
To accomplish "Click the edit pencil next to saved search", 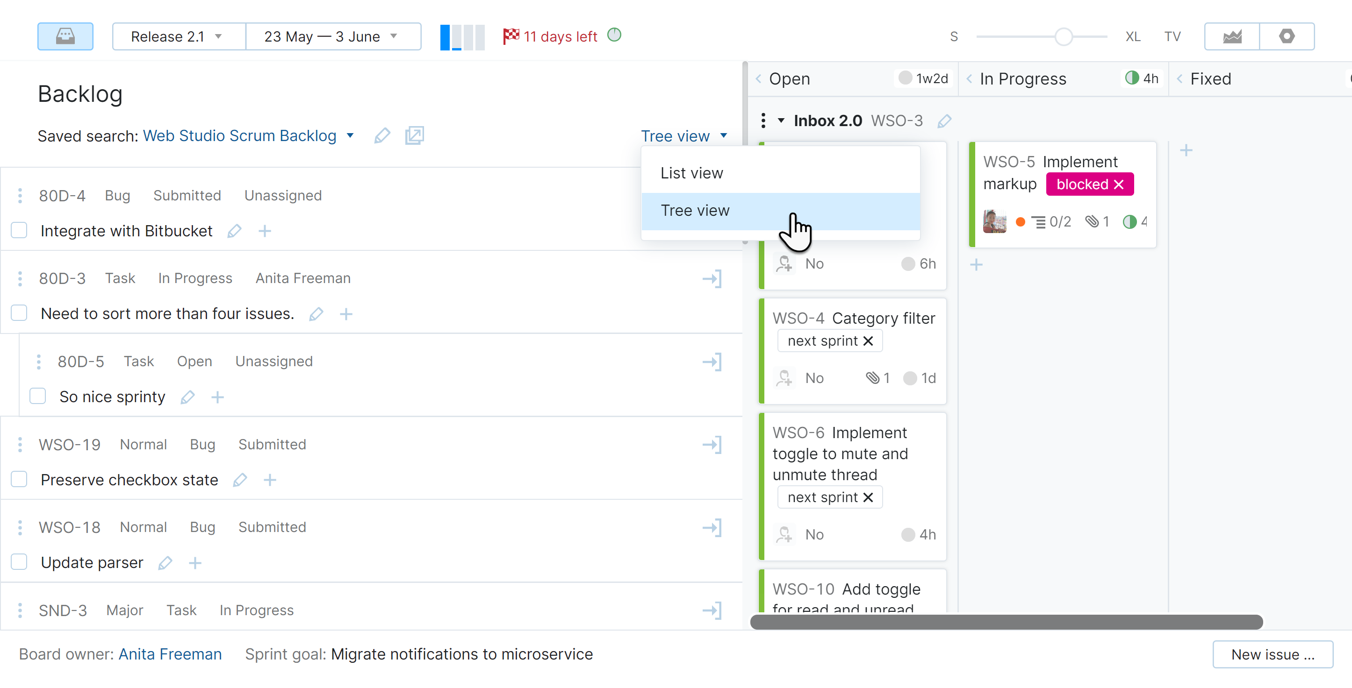I will pos(382,136).
